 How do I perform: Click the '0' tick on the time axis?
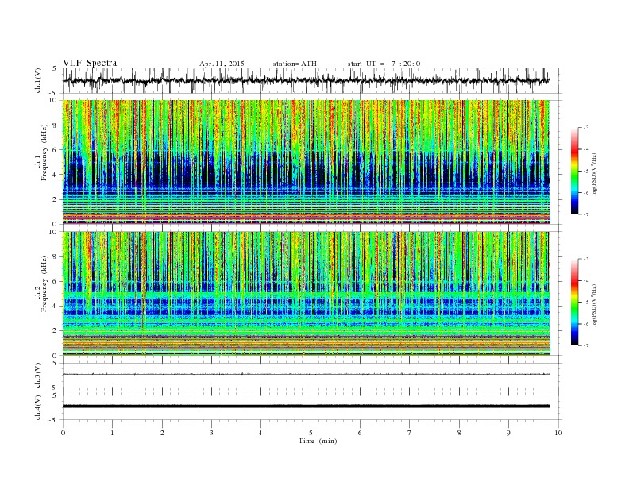[x=63, y=433]
